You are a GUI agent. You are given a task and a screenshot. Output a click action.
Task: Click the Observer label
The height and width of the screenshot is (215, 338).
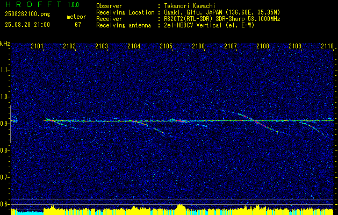[109, 6]
